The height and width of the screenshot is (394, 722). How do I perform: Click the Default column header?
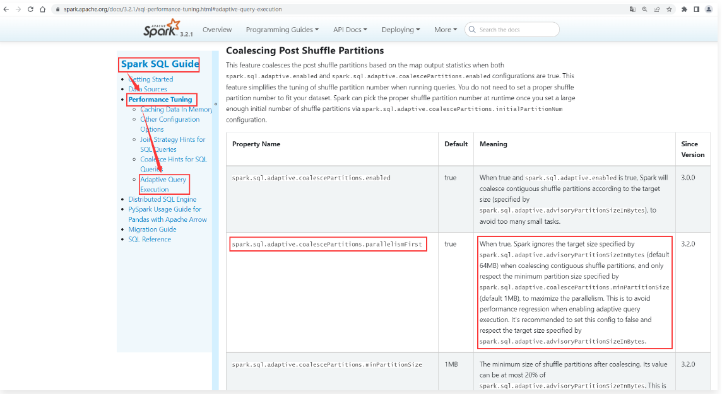456,144
